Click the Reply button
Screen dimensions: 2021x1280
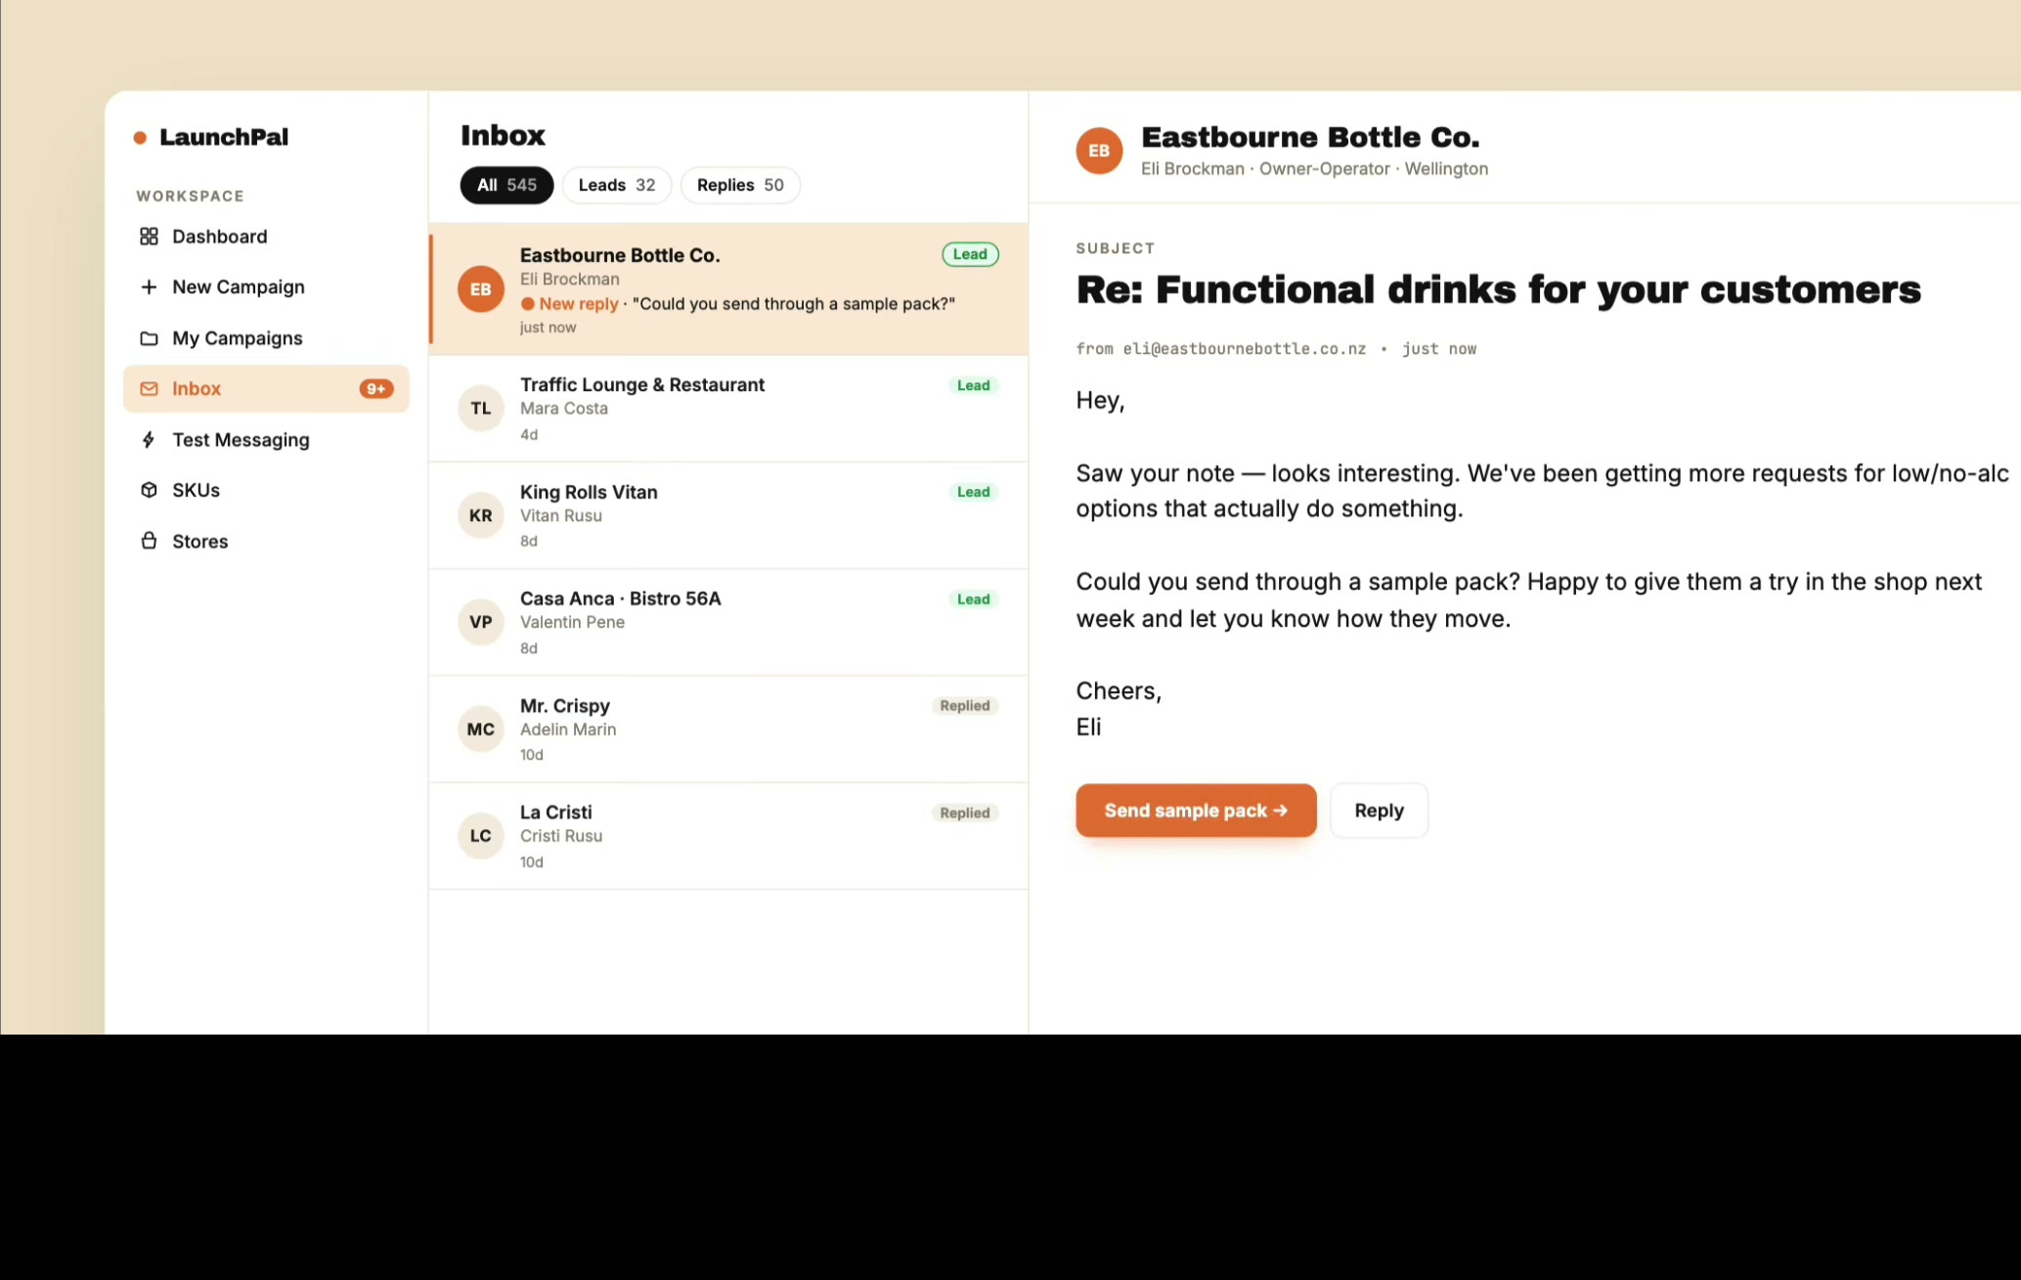[1379, 811]
